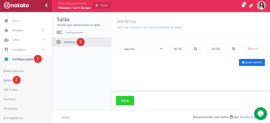Collapse the sidebar with the left chevron
270x123 pixels.
click(x=46, y=5)
